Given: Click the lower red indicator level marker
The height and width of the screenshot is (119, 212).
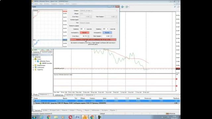Looking at the screenshot, I should pos(177,86).
